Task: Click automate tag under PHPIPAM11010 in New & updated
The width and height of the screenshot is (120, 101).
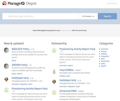Action: point(15,84)
